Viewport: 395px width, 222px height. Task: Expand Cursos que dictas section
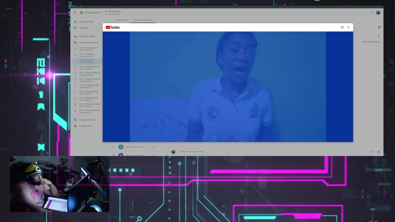point(87,36)
